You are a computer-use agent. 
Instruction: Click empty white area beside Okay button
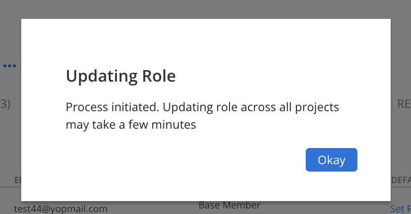click(x=183, y=160)
